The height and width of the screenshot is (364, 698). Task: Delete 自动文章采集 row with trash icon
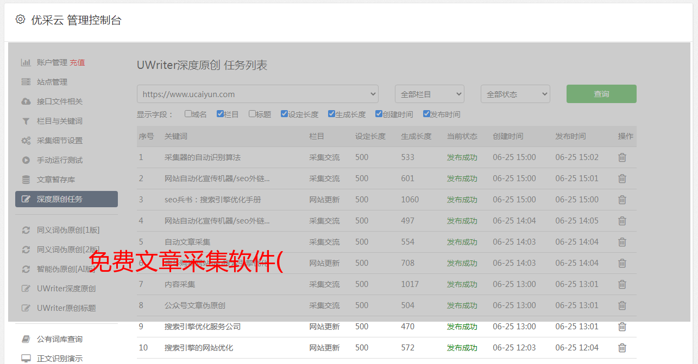(622, 242)
